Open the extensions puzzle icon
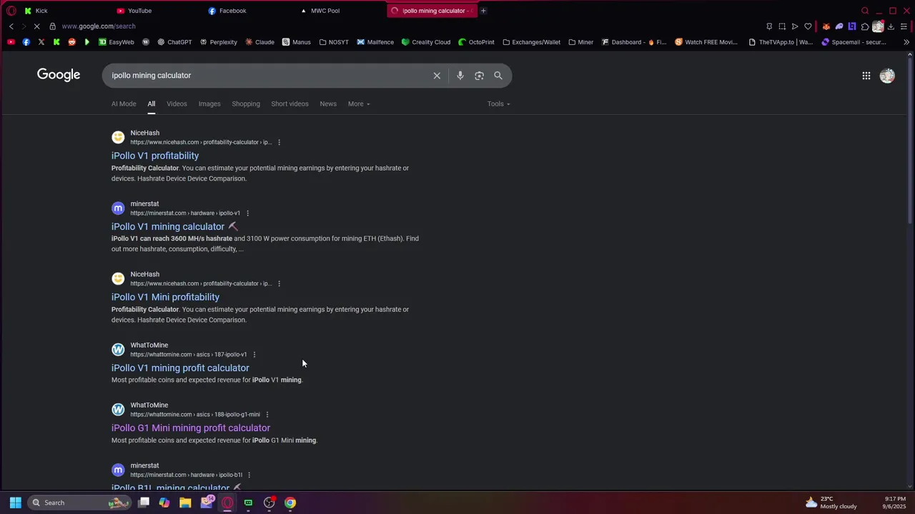 coord(865,26)
